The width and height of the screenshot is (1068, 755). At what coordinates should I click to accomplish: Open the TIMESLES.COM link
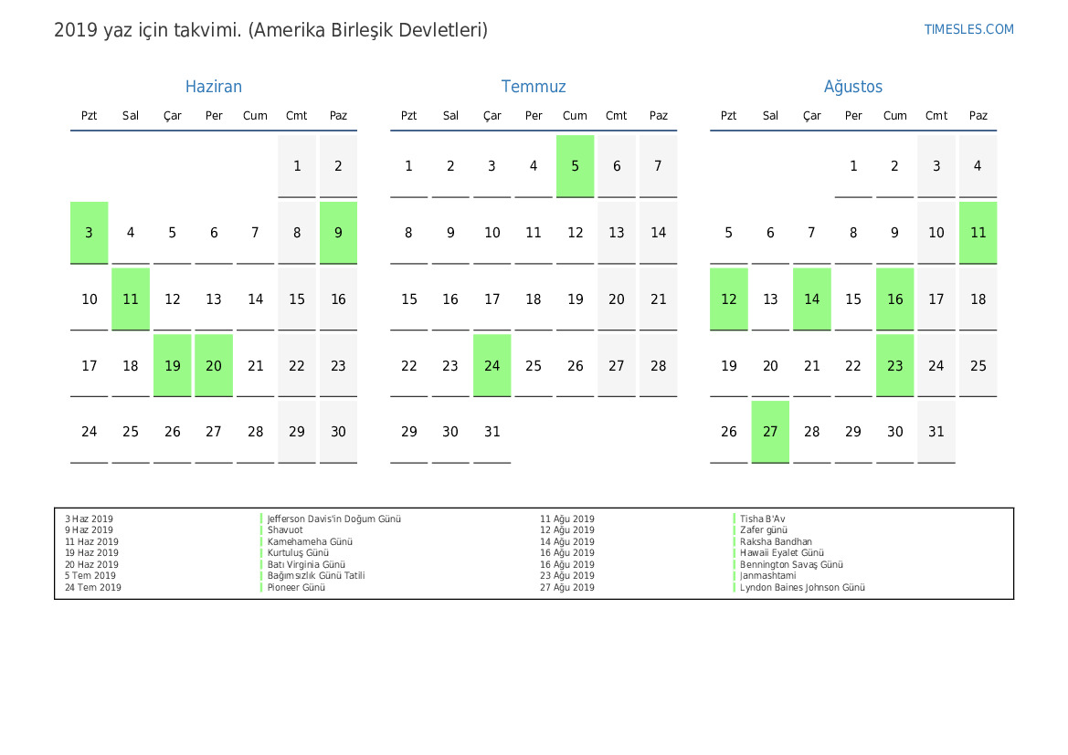[x=968, y=29]
